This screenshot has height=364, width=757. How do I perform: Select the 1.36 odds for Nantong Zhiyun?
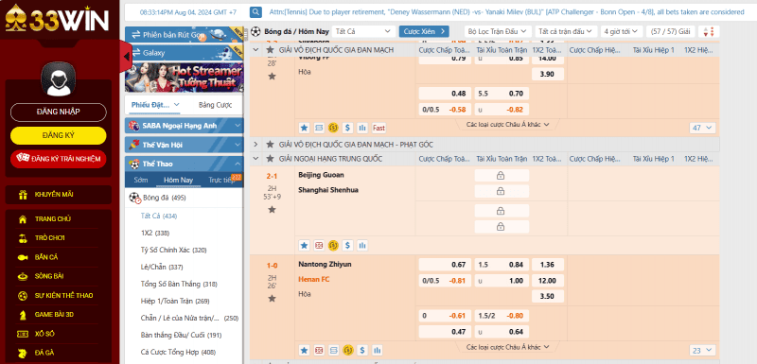[548, 265]
